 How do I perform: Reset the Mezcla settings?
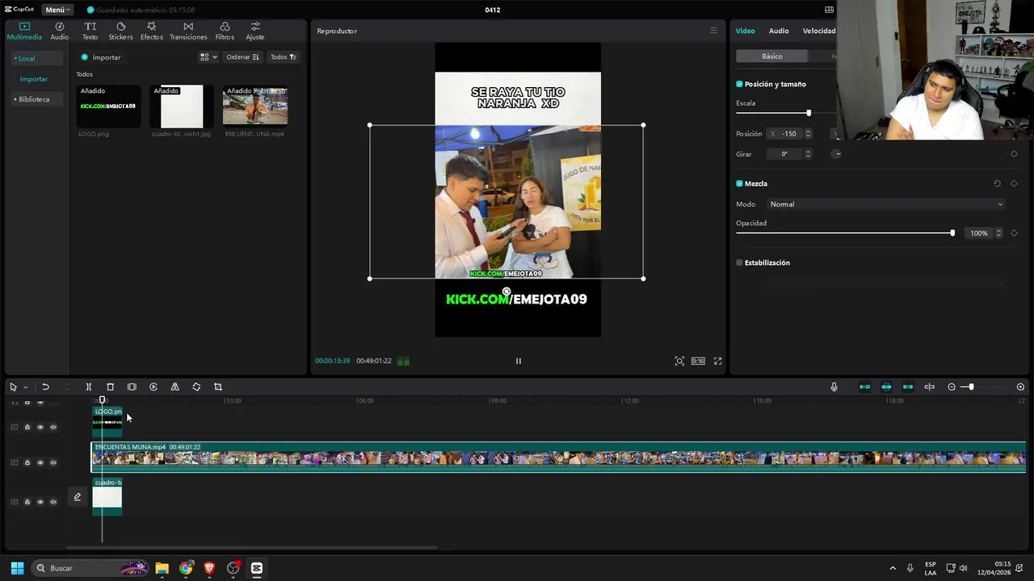coord(997,184)
